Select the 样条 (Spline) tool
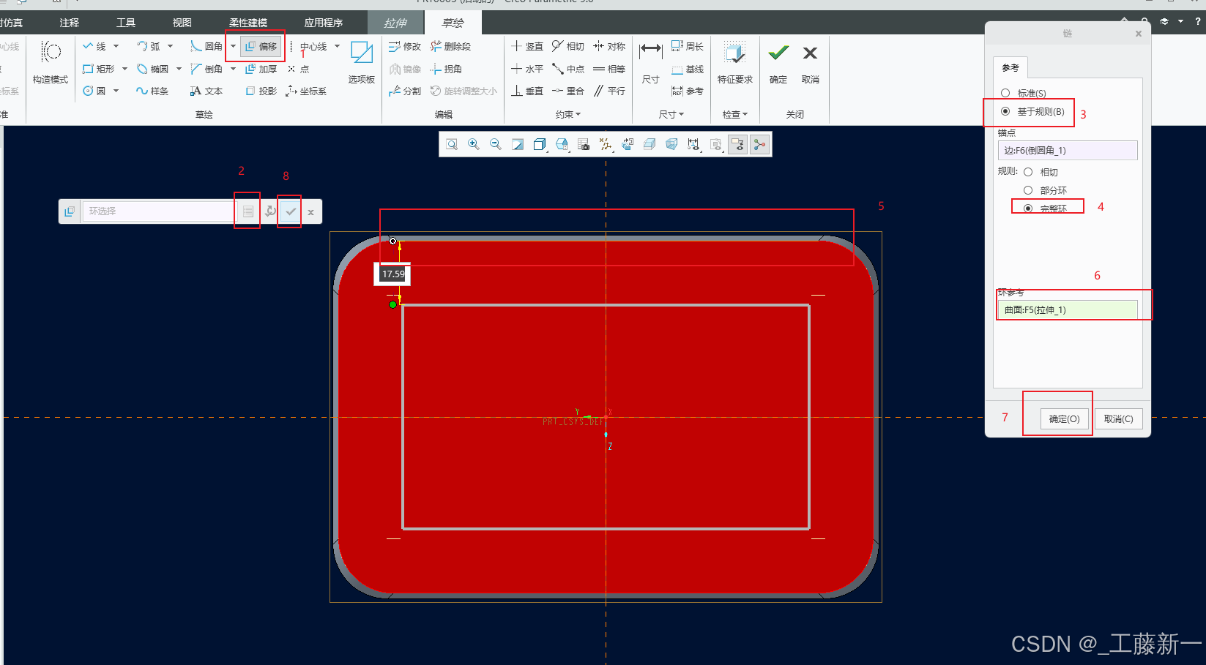Image resolution: width=1206 pixels, height=665 pixels. [152, 91]
